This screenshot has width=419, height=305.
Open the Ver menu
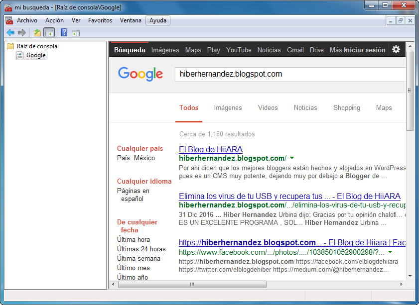tap(76, 20)
